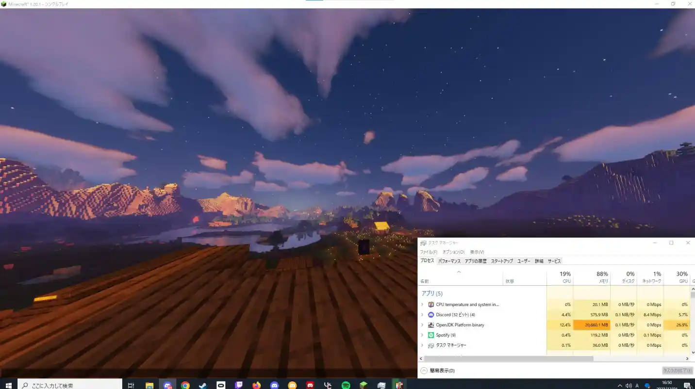Sort processes by the ディスク column

click(x=623, y=277)
